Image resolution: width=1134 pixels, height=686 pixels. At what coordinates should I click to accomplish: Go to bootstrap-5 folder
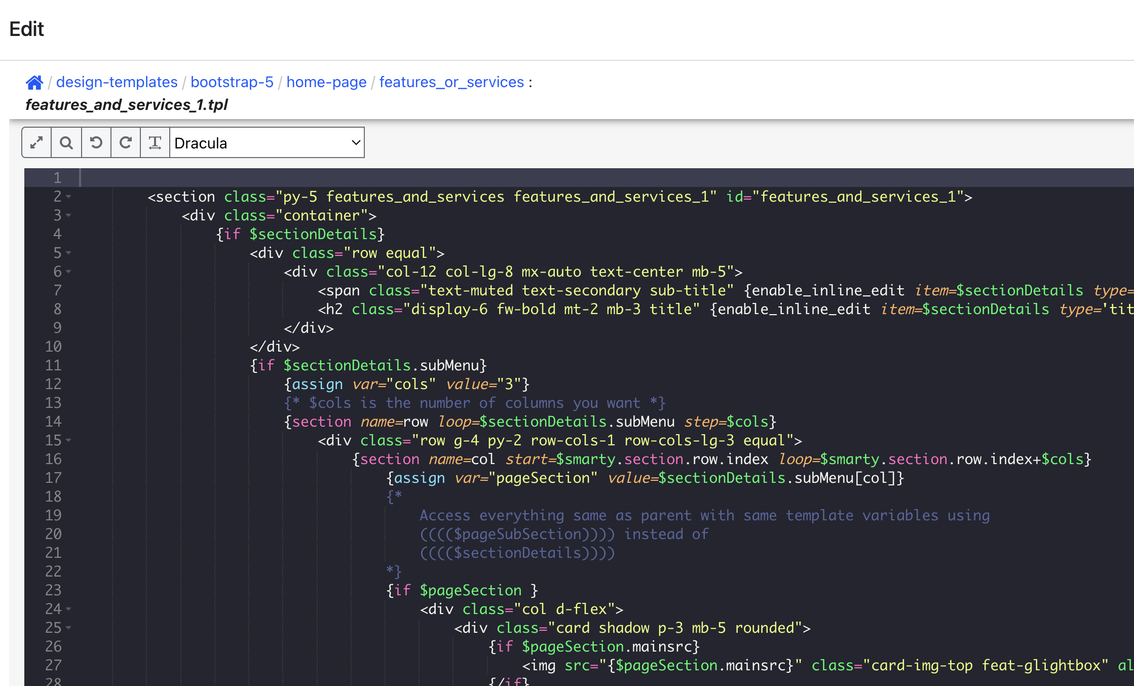click(x=232, y=82)
